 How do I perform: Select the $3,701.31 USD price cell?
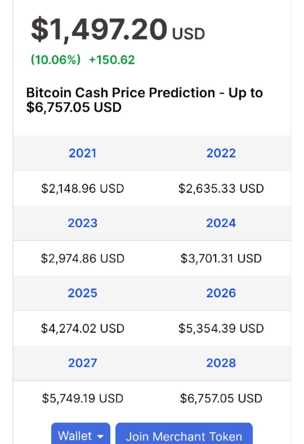coord(221,258)
